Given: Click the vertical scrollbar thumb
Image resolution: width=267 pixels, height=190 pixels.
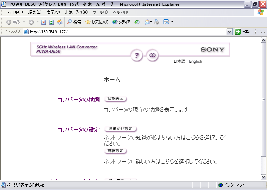Looking at the screenshot, I should 264,100.
